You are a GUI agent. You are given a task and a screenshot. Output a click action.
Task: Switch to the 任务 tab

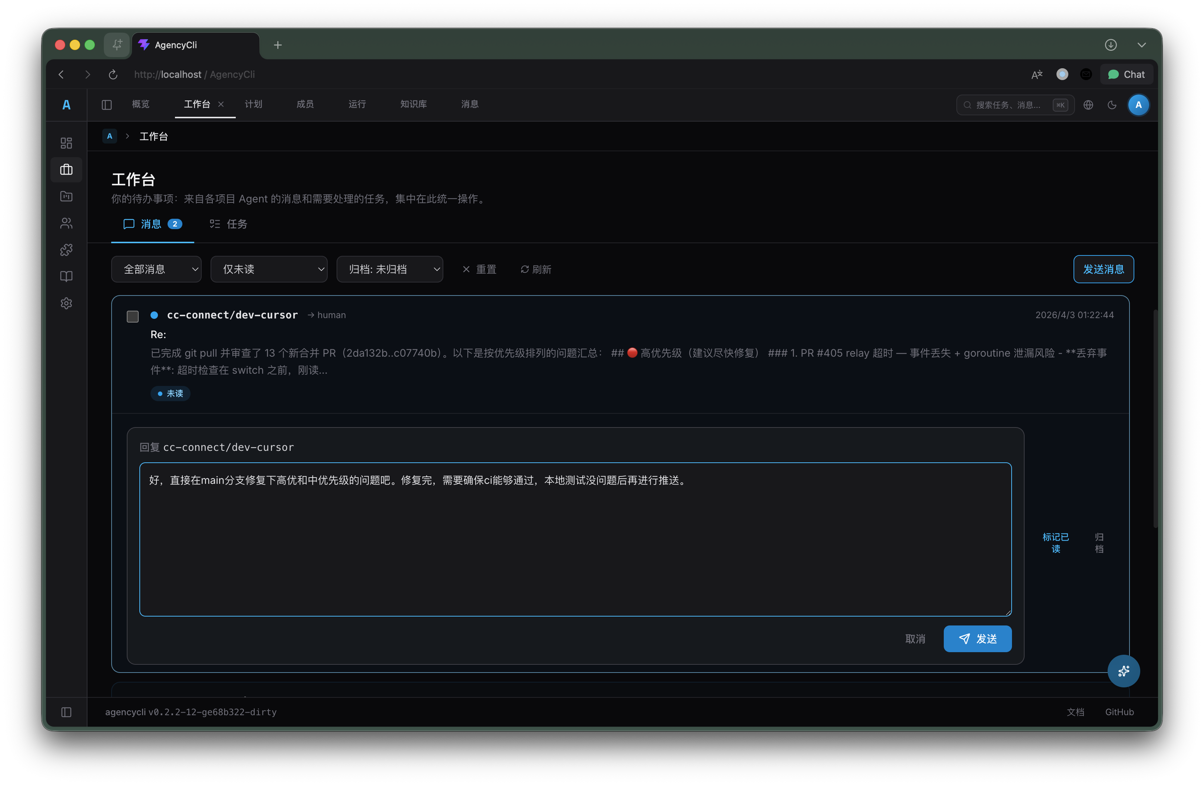(x=229, y=224)
